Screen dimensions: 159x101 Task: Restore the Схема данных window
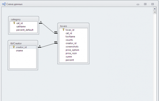point(145,4)
